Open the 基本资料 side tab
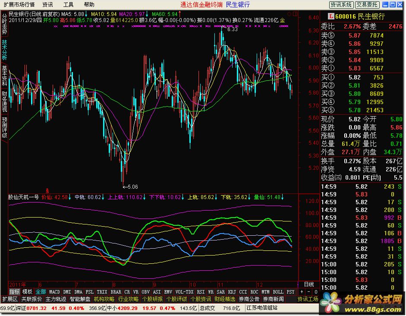The image size is (406, 316). pyautogui.click(x=4, y=76)
